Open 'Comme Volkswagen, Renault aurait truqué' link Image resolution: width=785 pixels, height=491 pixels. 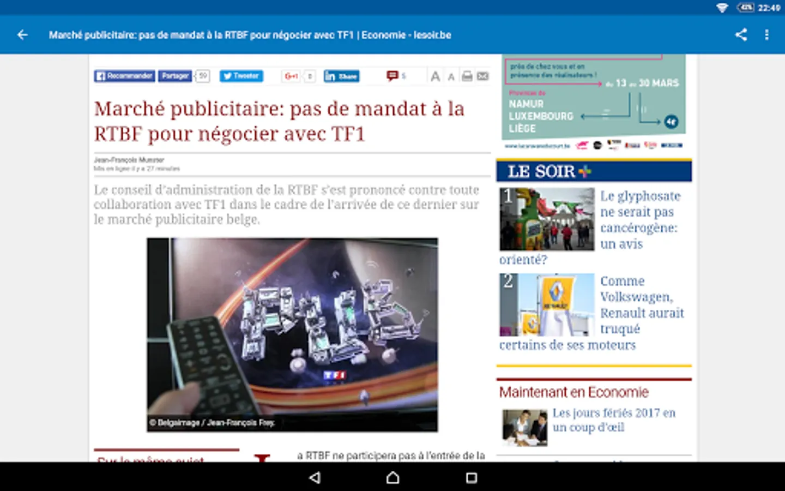pyautogui.click(x=642, y=304)
